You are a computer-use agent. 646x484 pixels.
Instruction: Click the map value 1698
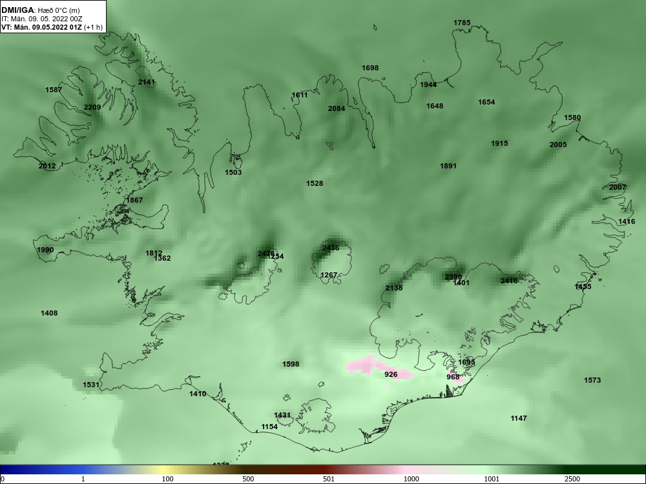point(370,68)
